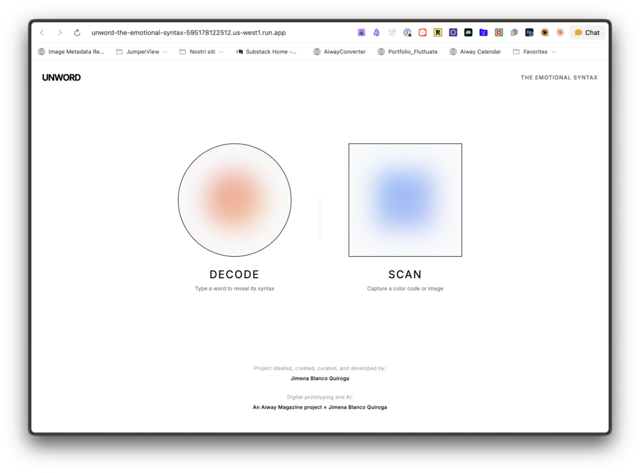Reload the page with the refresh icon
Viewport: 640px width, 473px height.
point(77,32)
